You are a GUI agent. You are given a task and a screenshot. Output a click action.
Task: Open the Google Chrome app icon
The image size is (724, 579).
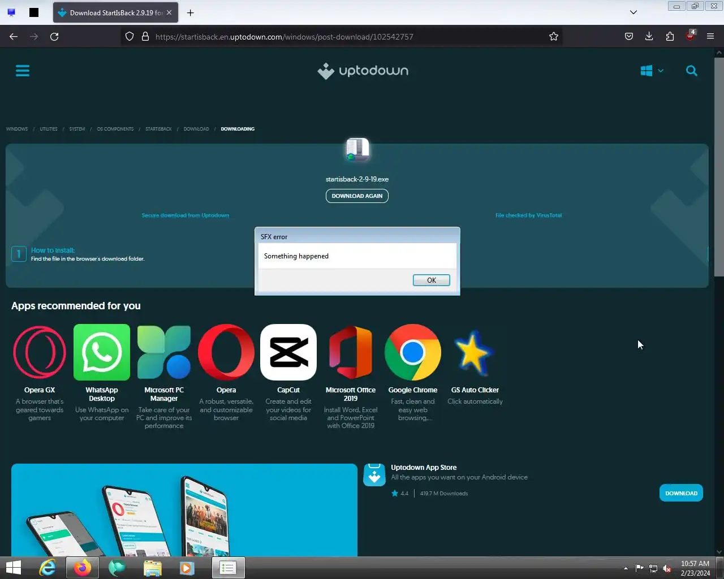[x=413, y=352]
